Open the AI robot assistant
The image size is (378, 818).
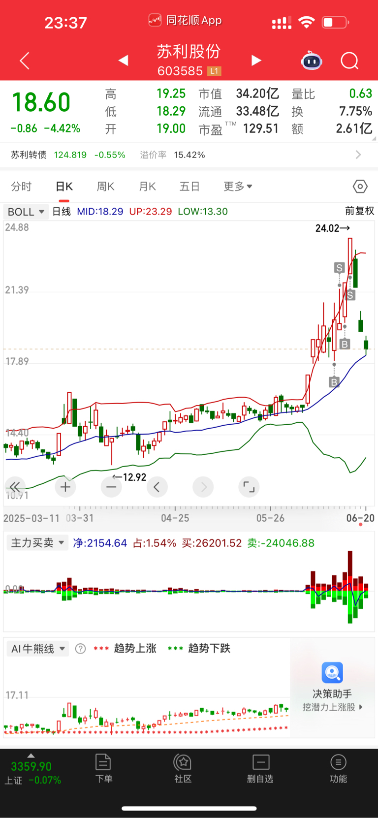(312, 61)
